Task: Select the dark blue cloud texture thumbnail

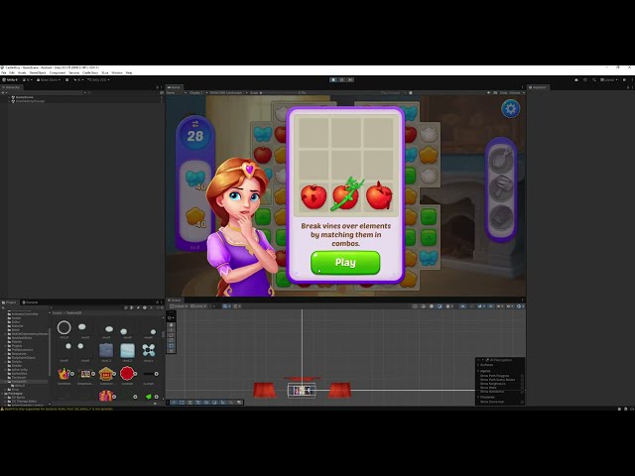Action: point(106,350)
